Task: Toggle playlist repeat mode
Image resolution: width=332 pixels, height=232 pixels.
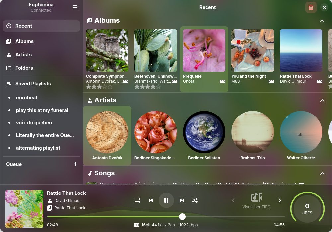Action: click(138, 200)
